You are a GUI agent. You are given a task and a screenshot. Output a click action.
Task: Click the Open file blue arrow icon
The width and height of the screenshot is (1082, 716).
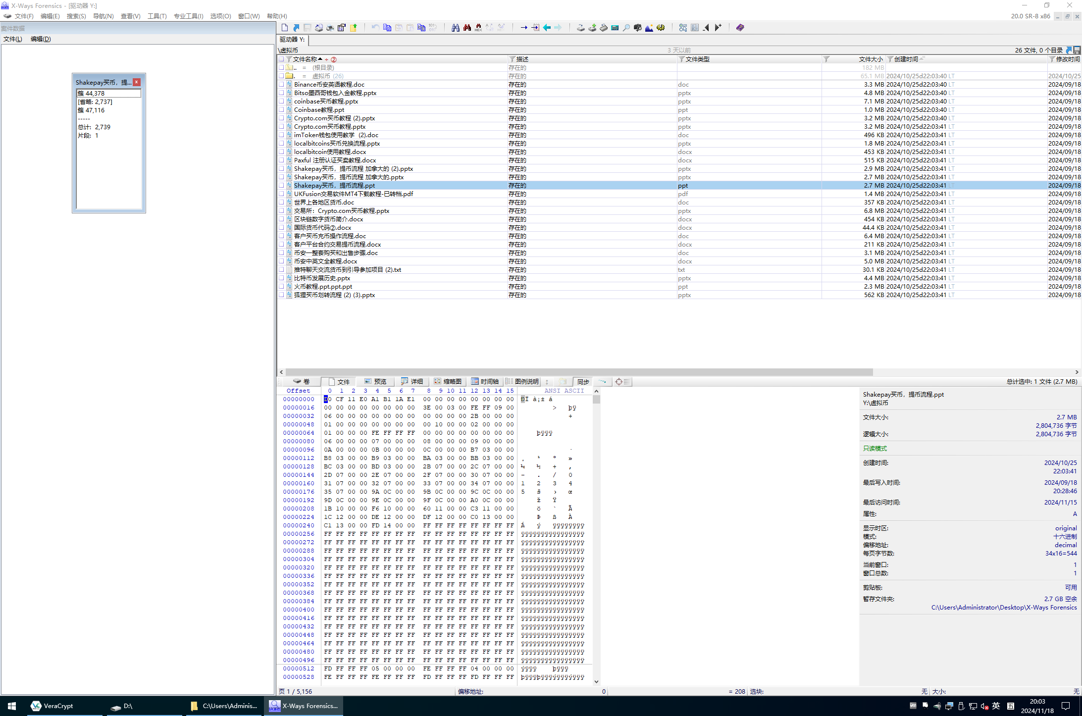click(x=296, y=28)
